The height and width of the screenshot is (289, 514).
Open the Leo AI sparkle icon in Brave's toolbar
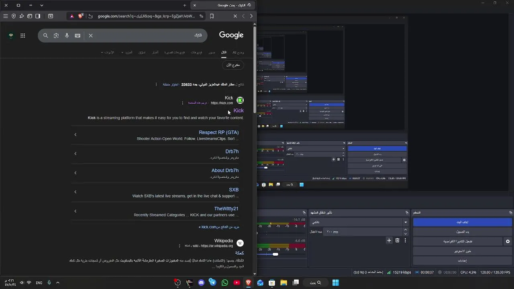[x=22, y=16]
